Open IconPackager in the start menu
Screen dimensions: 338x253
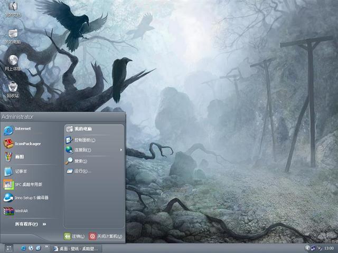31,143
